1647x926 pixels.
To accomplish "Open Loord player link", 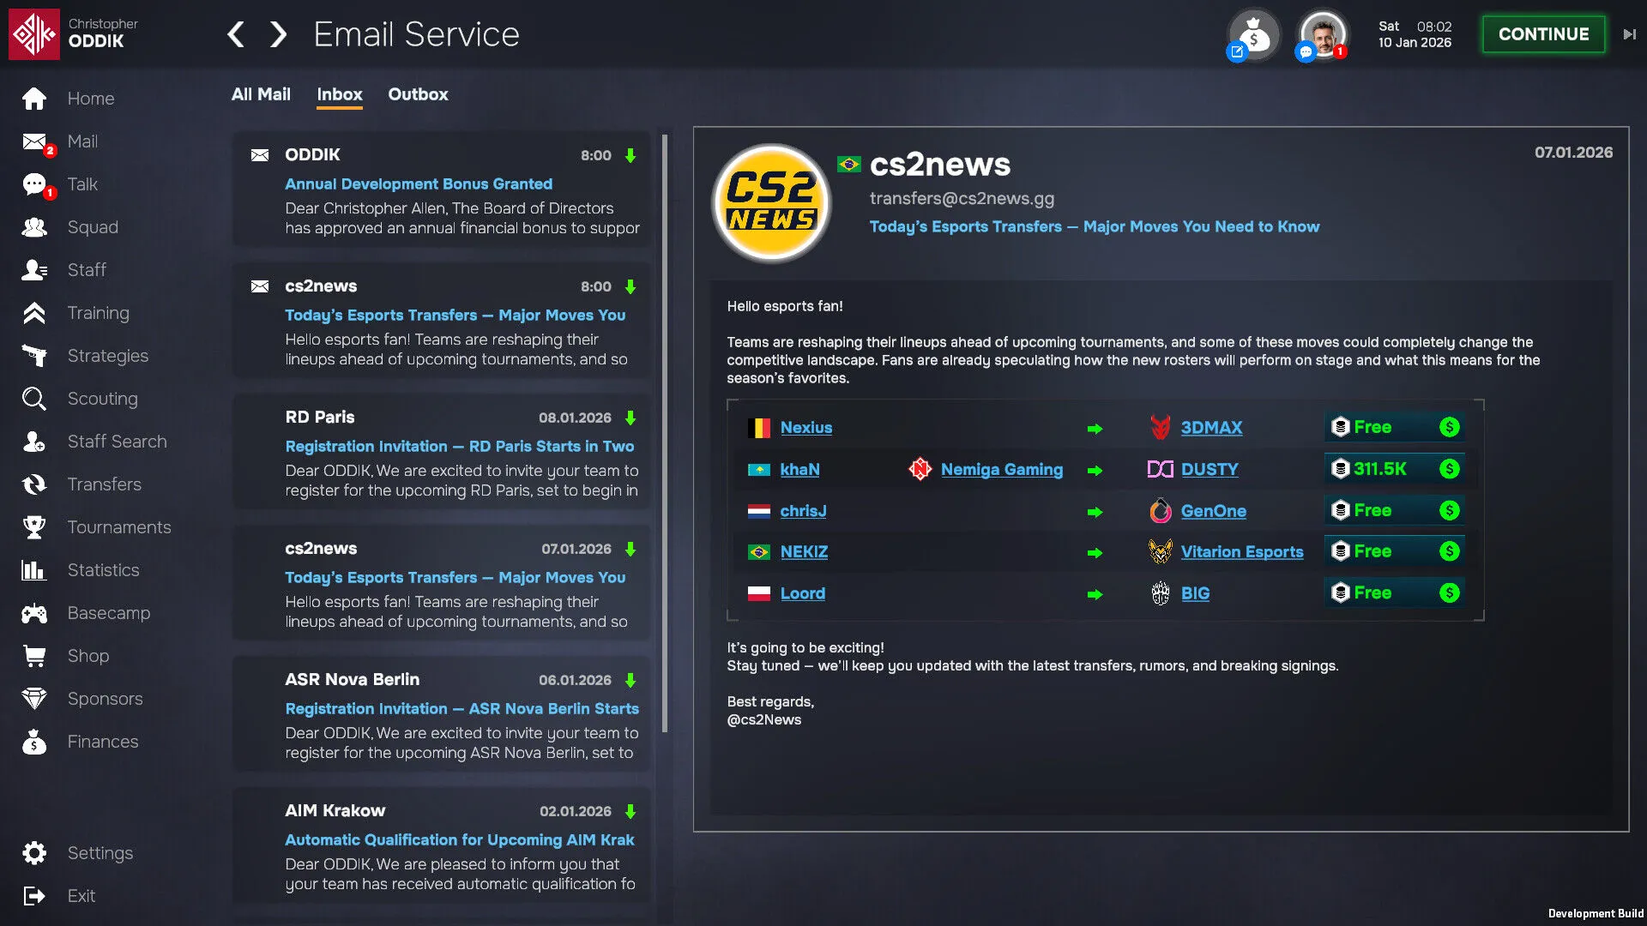I will (802, 593).
